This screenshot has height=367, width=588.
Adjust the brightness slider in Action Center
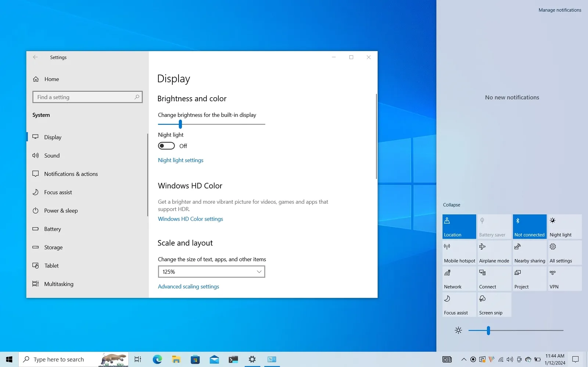tap(488, 330)
